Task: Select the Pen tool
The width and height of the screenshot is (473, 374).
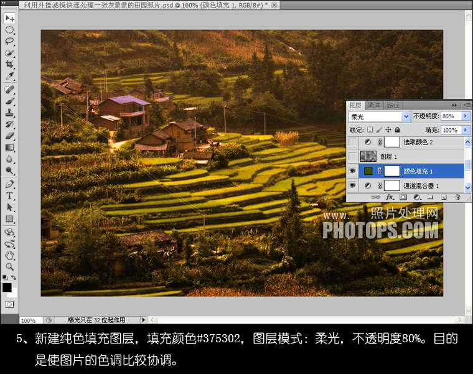Action: (10, 184)
